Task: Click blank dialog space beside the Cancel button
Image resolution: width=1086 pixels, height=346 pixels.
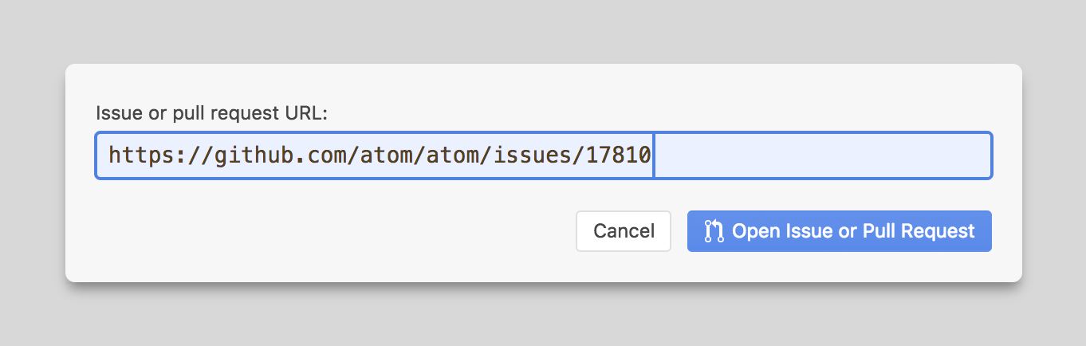Action: click(335, 231)
